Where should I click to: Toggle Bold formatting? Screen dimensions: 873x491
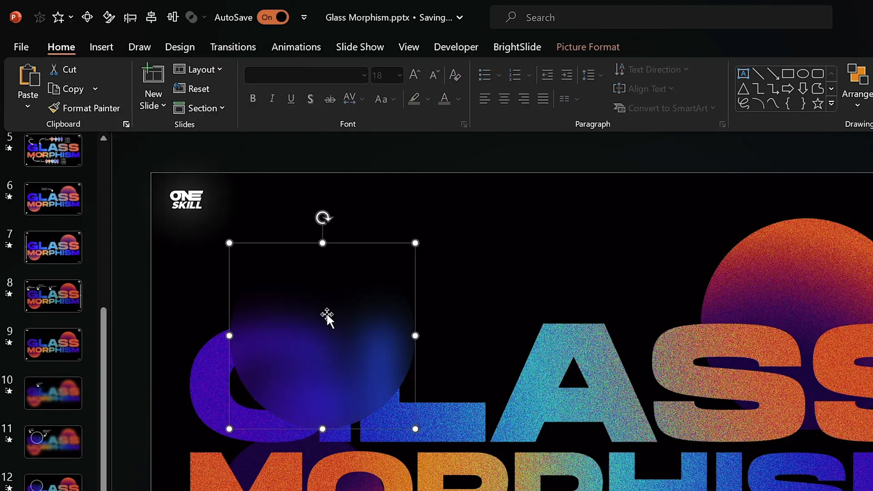point(253,99)
